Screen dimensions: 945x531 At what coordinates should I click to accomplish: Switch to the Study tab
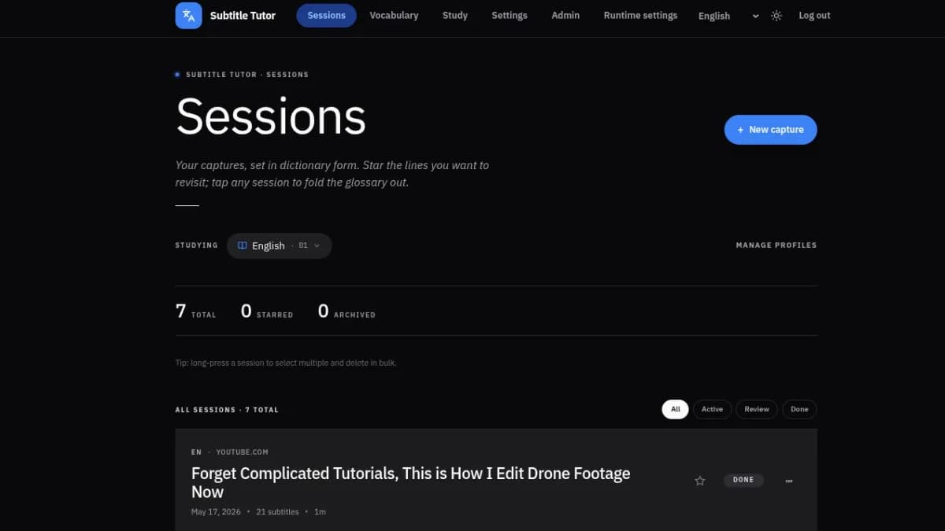coord(455,15)
